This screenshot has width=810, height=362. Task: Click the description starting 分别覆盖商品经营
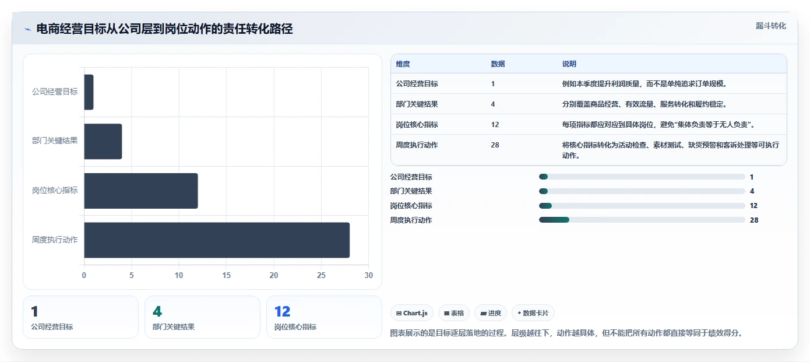coord(645,104)
